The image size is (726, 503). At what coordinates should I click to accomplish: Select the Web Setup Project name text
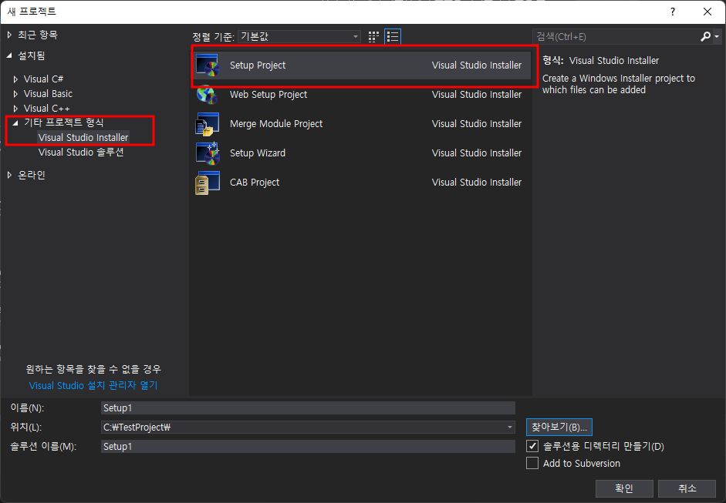coord(268,94)
